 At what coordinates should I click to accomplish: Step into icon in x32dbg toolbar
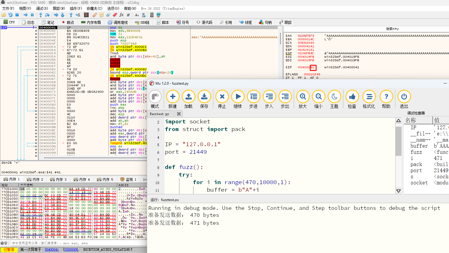pos(41,15)
